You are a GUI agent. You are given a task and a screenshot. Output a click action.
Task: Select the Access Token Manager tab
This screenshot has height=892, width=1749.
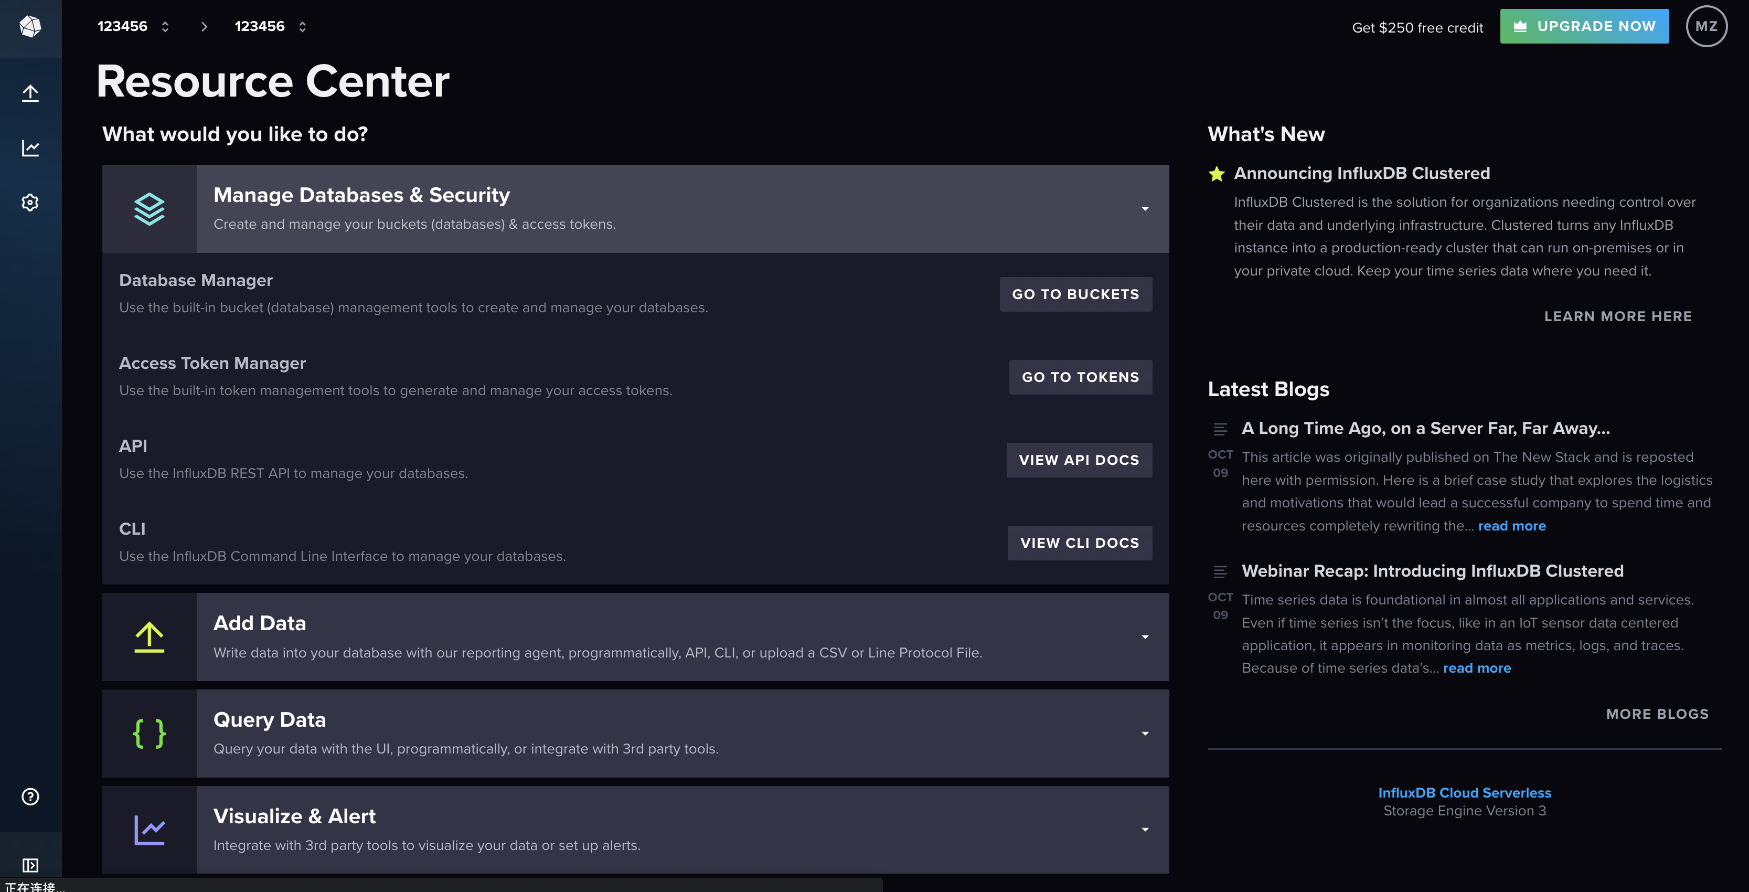point(211,362)
